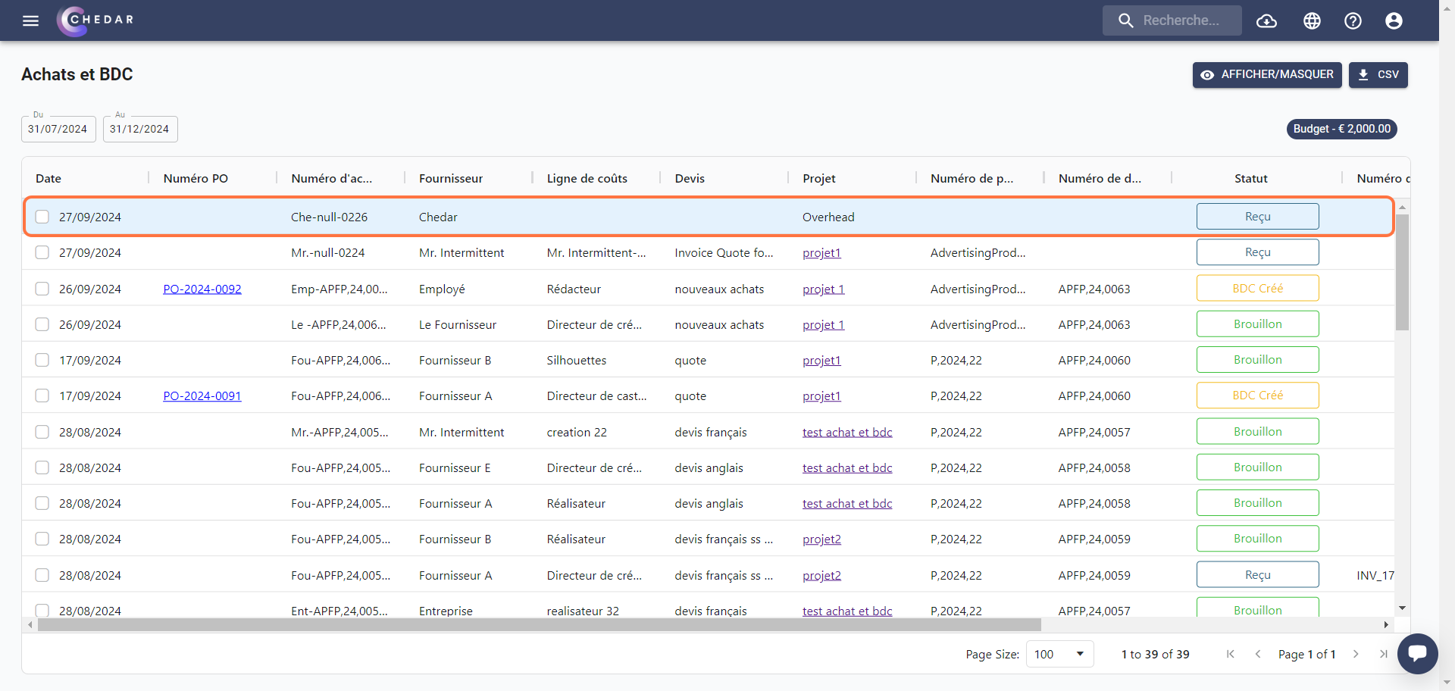Click the INV_17 invoice cell
This screenshot has width=1455, height=691.
click(x=1375, y=575)
